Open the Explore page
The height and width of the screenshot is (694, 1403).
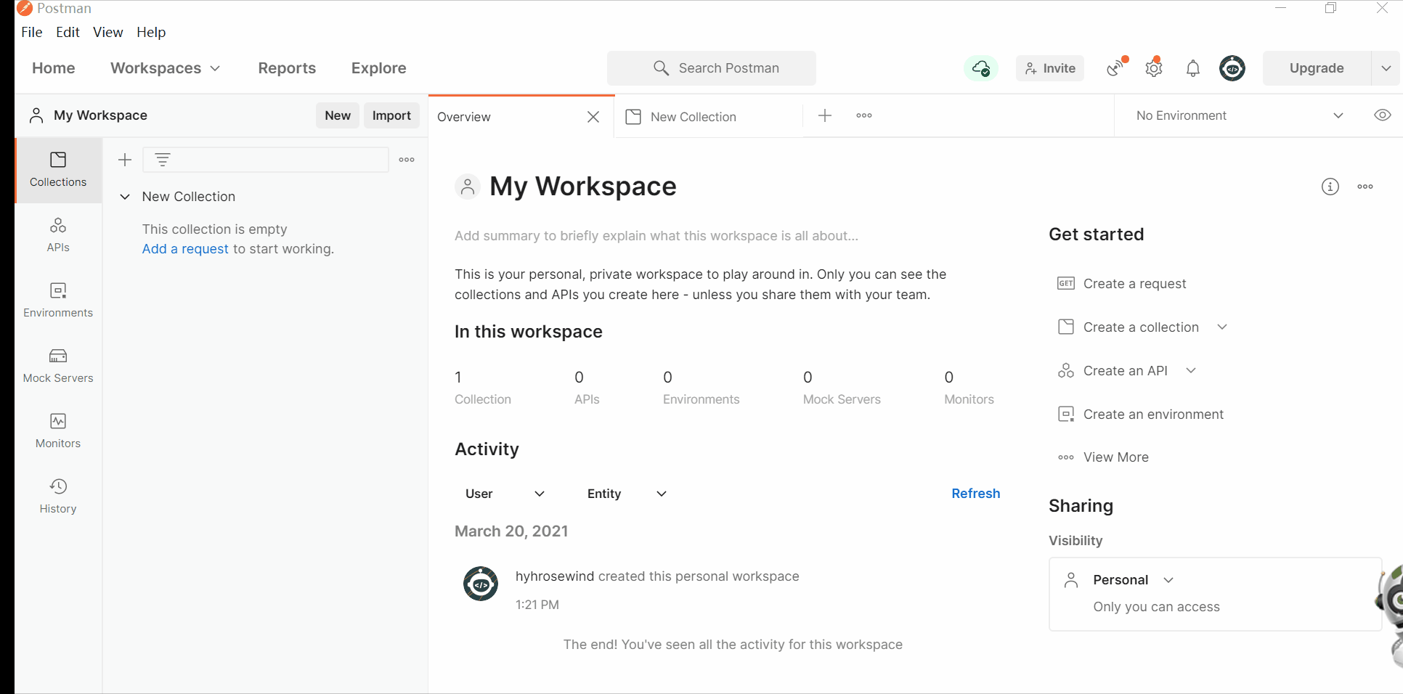click(379, 68)
